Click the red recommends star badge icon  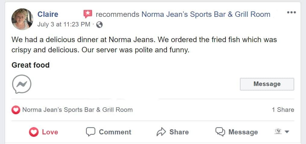88,14
